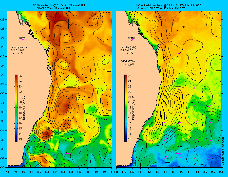Click the '13' label on BRAN colorbar
This screenshot has height=177, width=228.
[20, 139]
